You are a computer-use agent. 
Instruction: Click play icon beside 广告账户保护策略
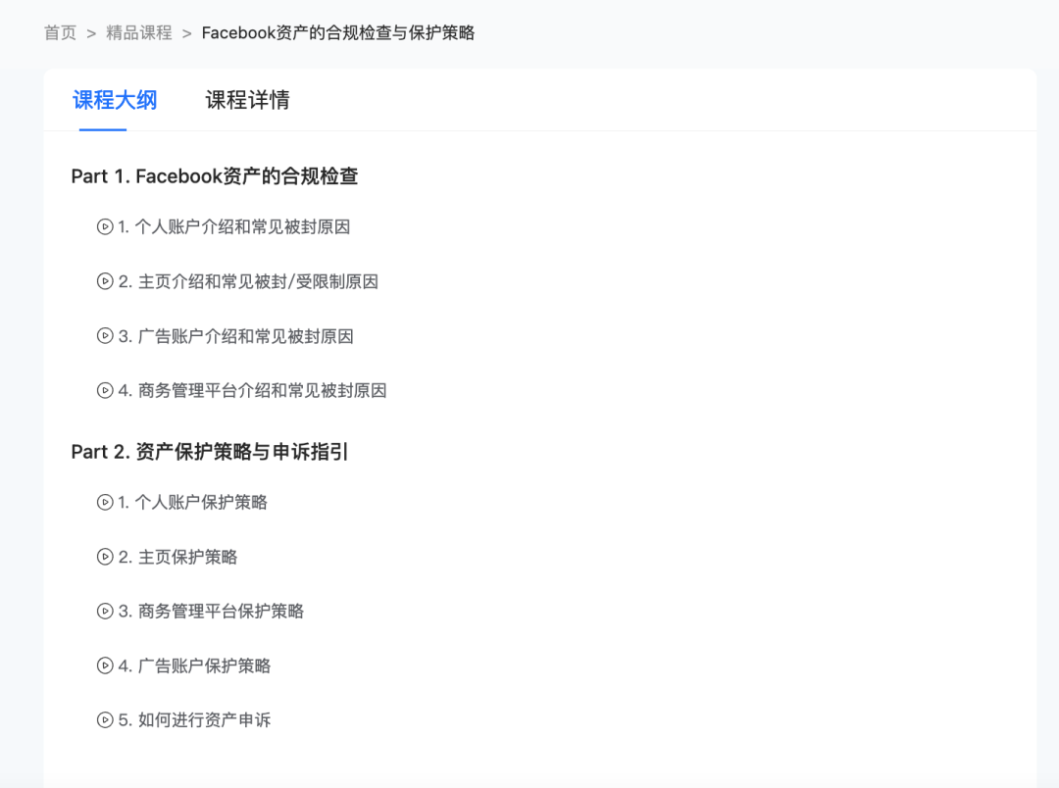[x=105, y=665]
